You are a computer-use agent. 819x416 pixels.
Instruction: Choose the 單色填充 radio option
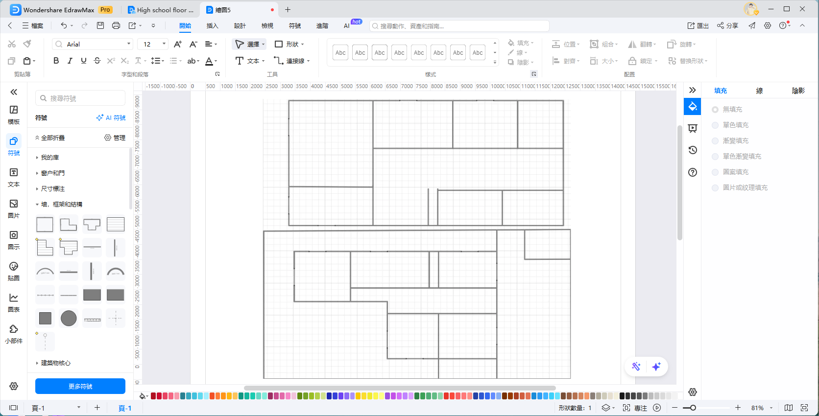pos(715,125)
